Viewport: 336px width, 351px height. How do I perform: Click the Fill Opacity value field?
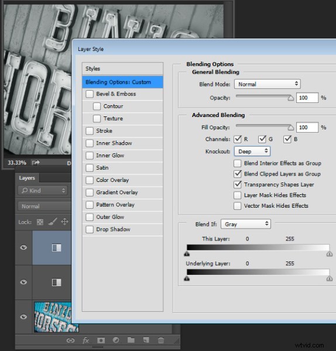(307, 128)
